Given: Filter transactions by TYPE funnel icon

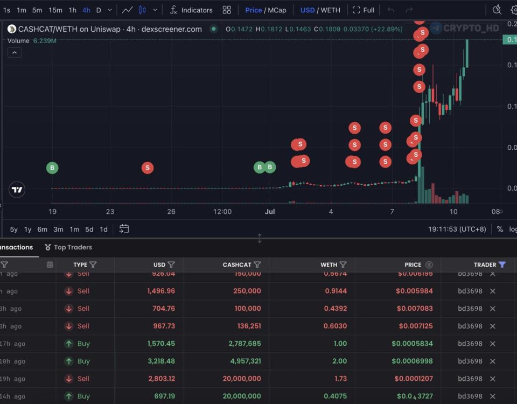Looking at the screenshot, I should tap(93, 264).
